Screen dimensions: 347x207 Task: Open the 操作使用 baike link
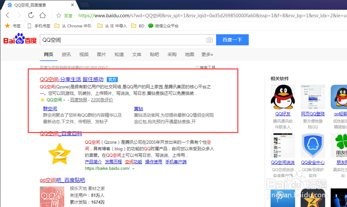coord(154,162)
